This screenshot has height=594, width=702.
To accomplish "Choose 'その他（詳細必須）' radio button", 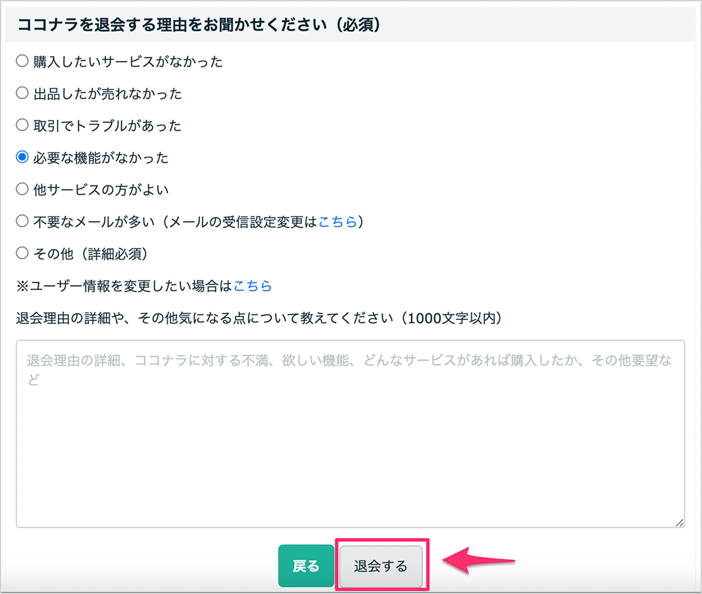I will click(22, 253).
